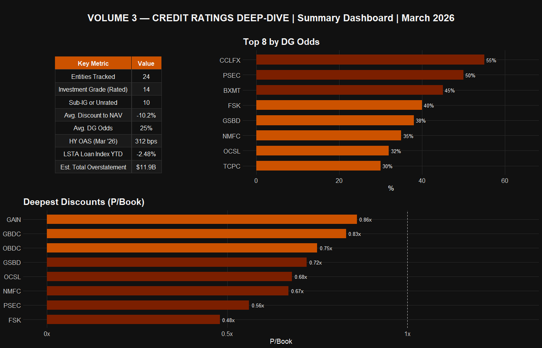Select the PSEC 50% bar in DG Odds

click(359, 75)
